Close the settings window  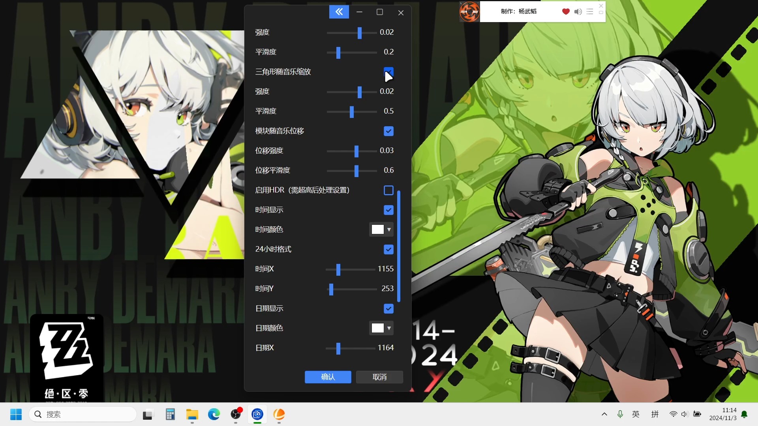pyautogui.click(x=401, y=12)
